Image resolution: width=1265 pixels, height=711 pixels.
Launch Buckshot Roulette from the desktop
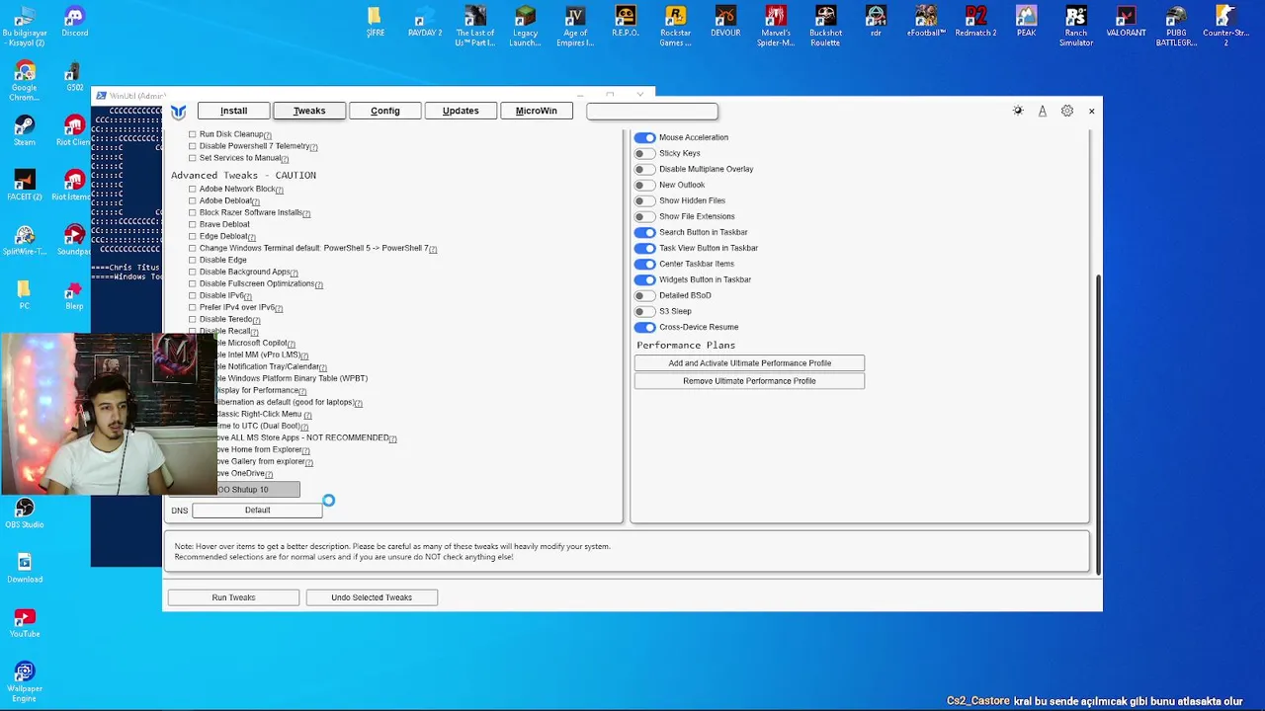coord(825,27)
